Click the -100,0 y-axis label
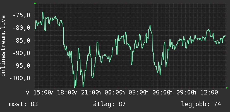This screenshot has height=112, width=230. pos(20,78)
